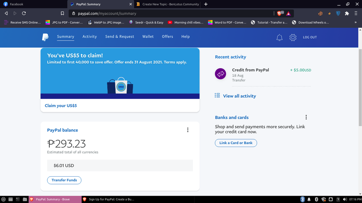
Task: Click the LOG OUT link
Action: [310, 37]
